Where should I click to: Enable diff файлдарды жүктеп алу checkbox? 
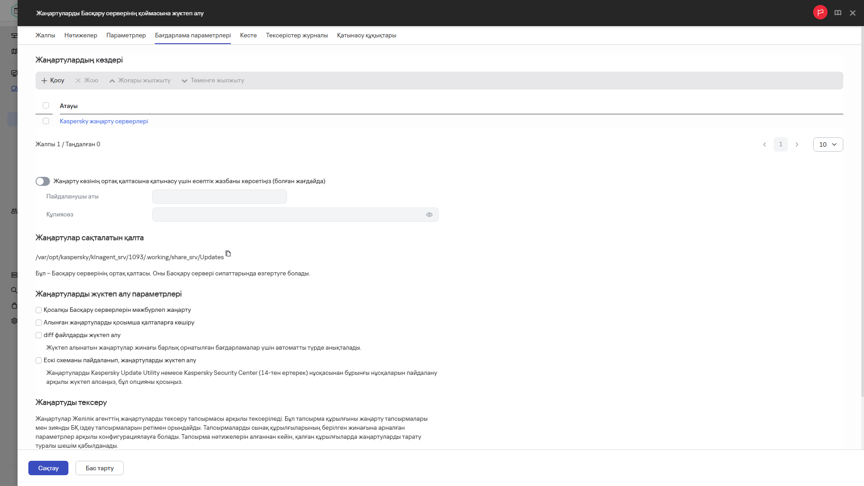point(39,335)
